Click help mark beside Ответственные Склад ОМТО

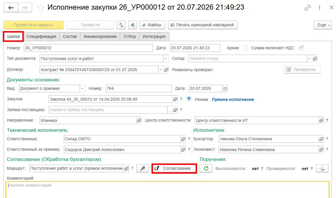(x=189, y=139)
